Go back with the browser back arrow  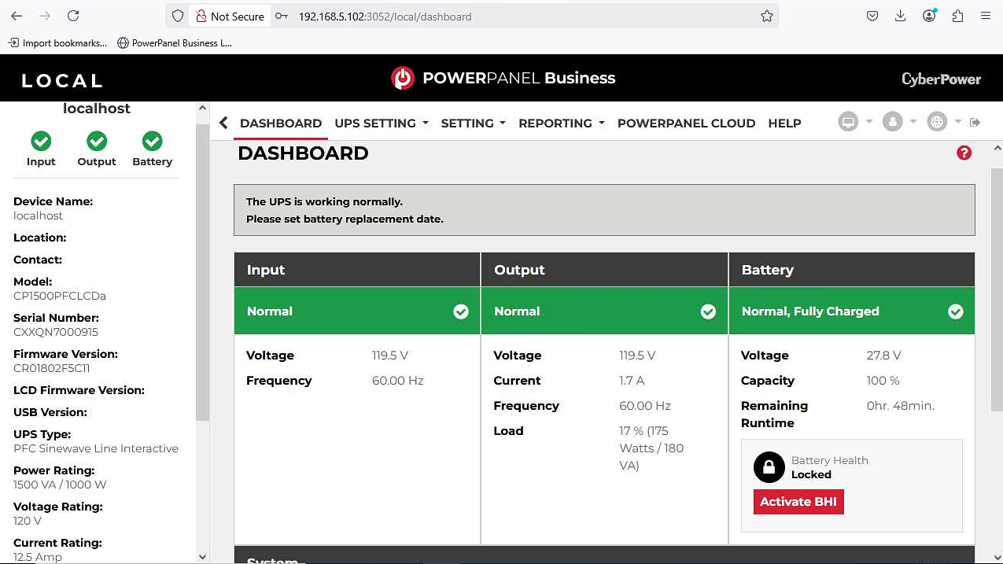coord(17,16)
